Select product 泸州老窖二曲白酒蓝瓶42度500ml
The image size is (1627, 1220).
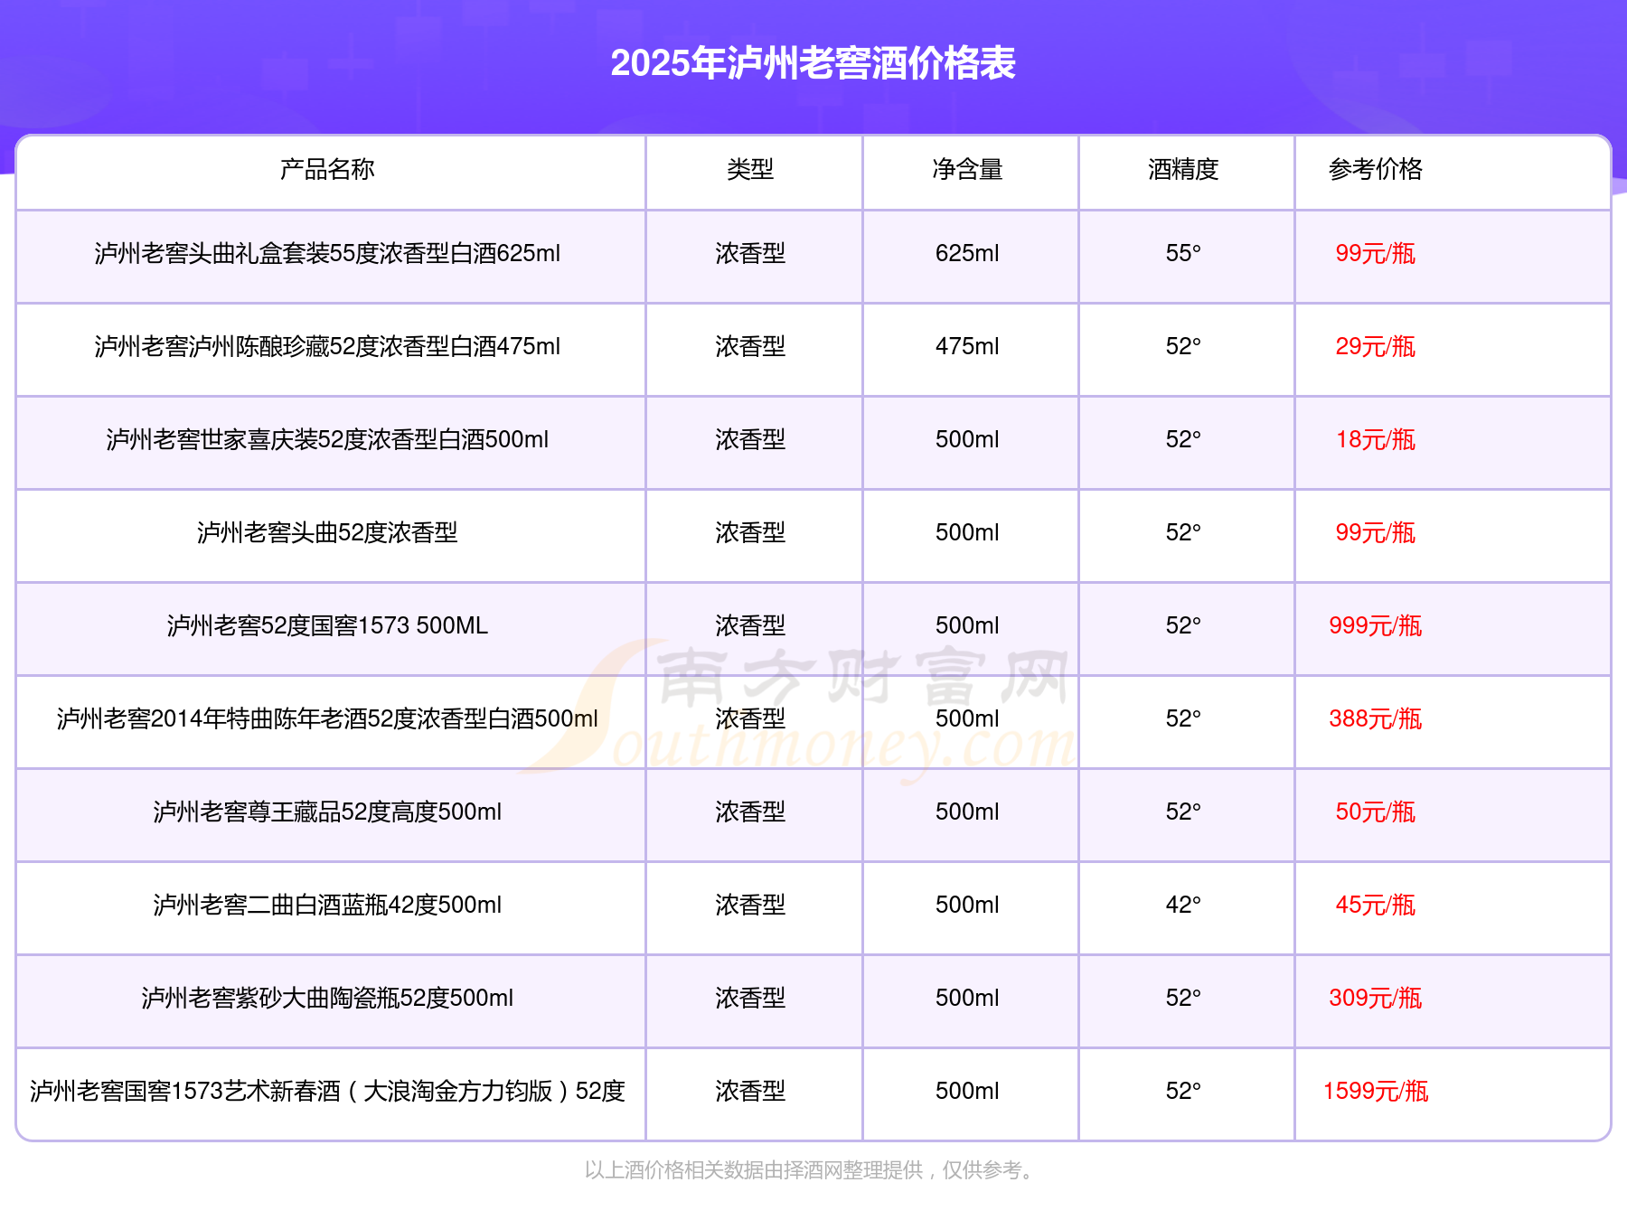(327, 905)
